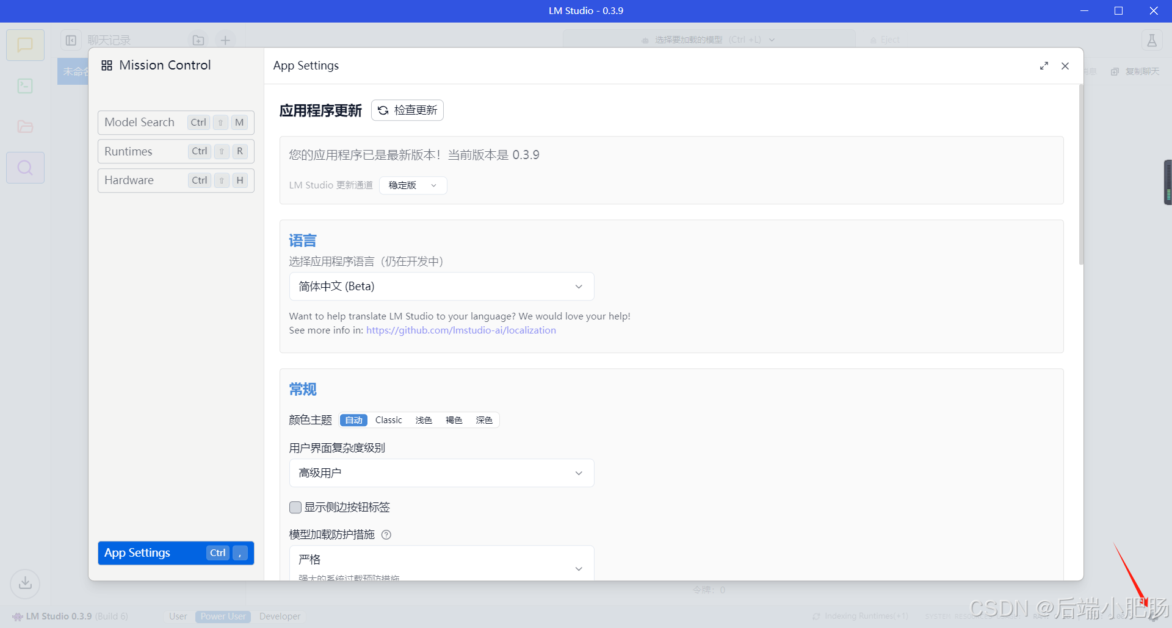Select the Developer terminal icon
The width and height of the screenshot is (1172, 628).
(x=25, y=85)
